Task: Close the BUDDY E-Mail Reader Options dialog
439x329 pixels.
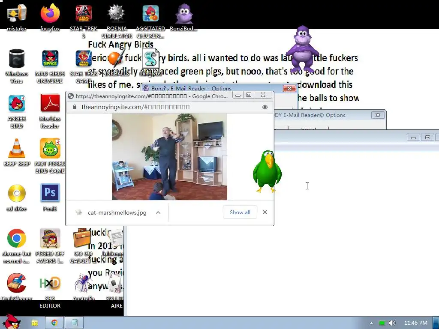Action: [378, 115]
